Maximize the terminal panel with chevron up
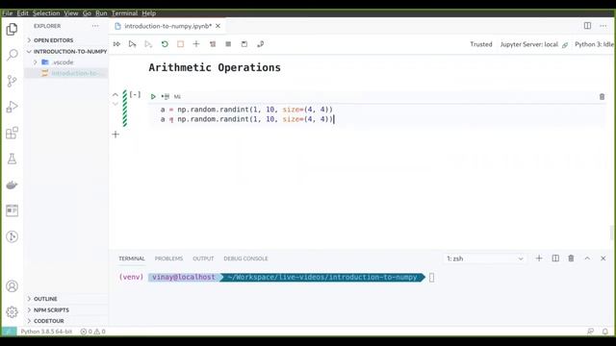This screenshot has height=346, width=616. pos(587,259)
